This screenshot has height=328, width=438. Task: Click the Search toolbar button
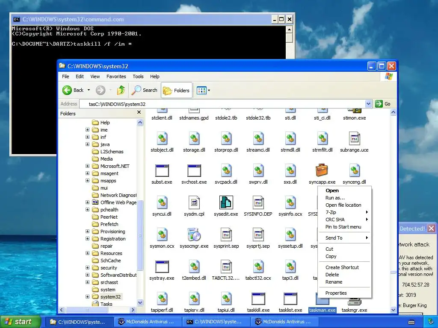145,90
